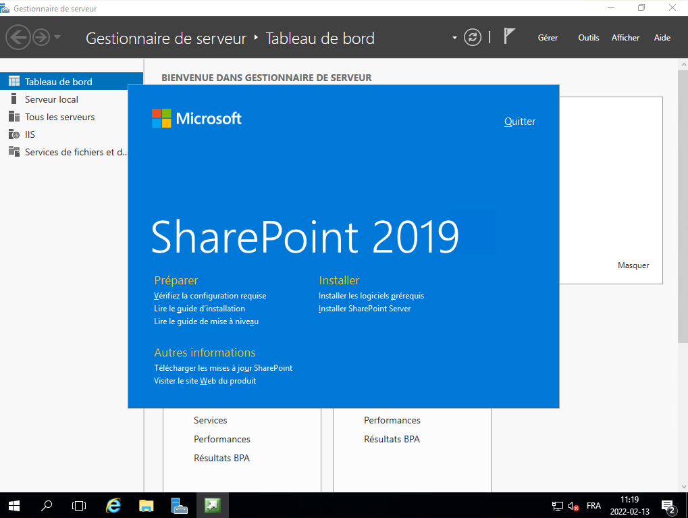The width and height of the screenshot is (688, 518).
Task: Click Quitter in the SharePoint splash
Action: (519, 122)
